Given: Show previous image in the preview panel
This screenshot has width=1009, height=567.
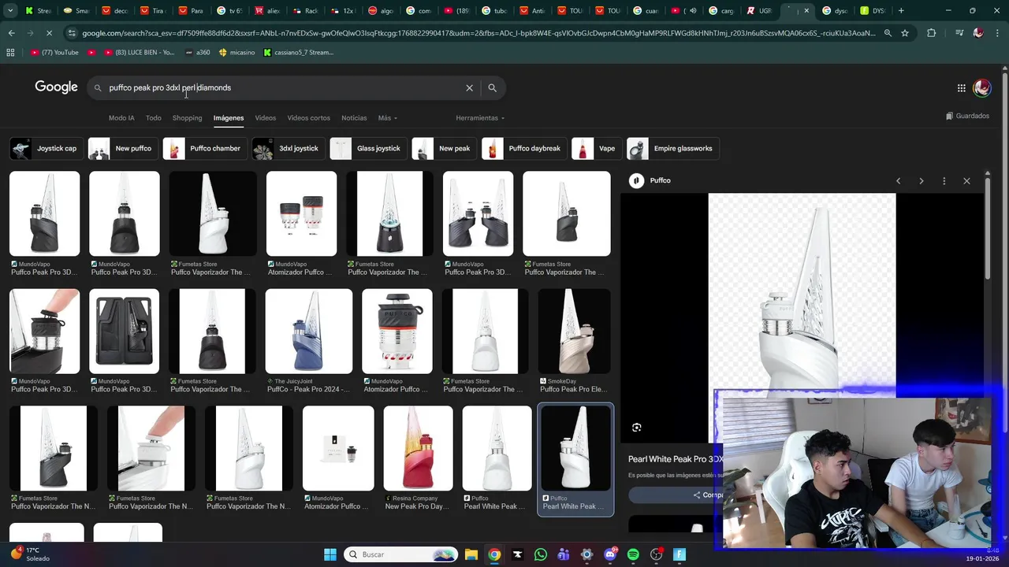Looking at the screenshot, I should point(898,181).
